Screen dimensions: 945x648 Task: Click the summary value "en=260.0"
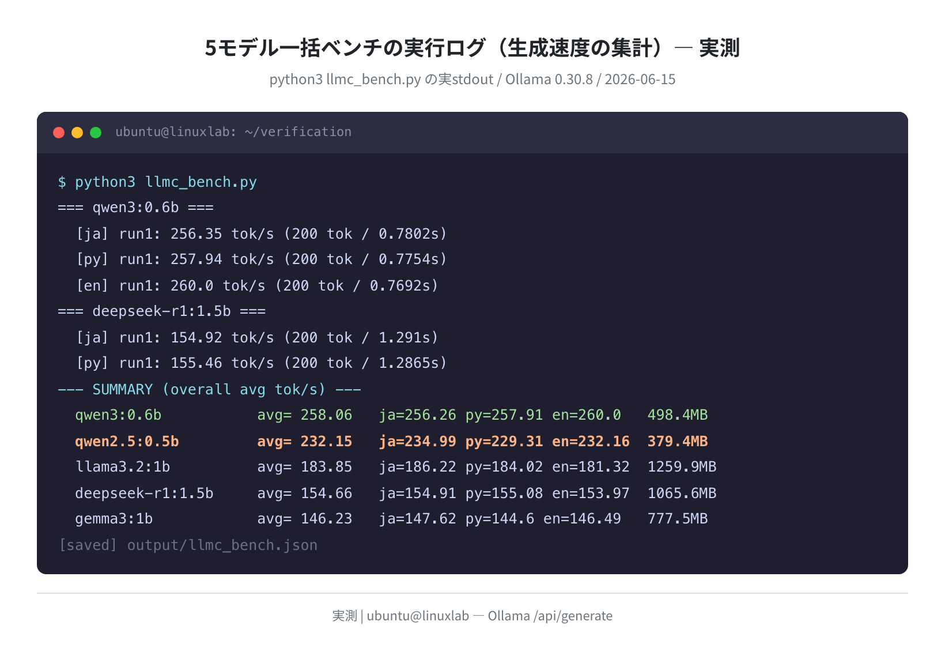tap(587, 415)
